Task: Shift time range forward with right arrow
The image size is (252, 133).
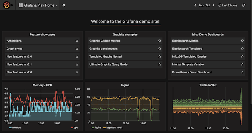Action: click(x=214, y=5)
